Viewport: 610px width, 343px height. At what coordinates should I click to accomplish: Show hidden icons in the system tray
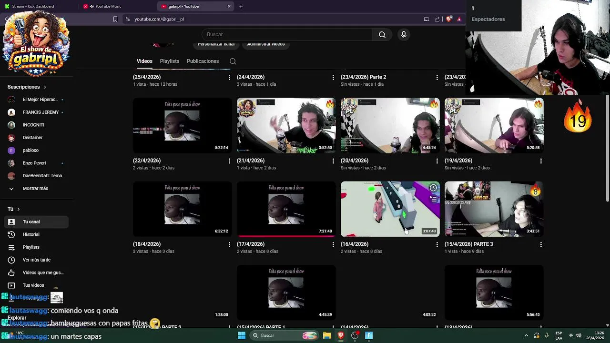coord(526,335)
